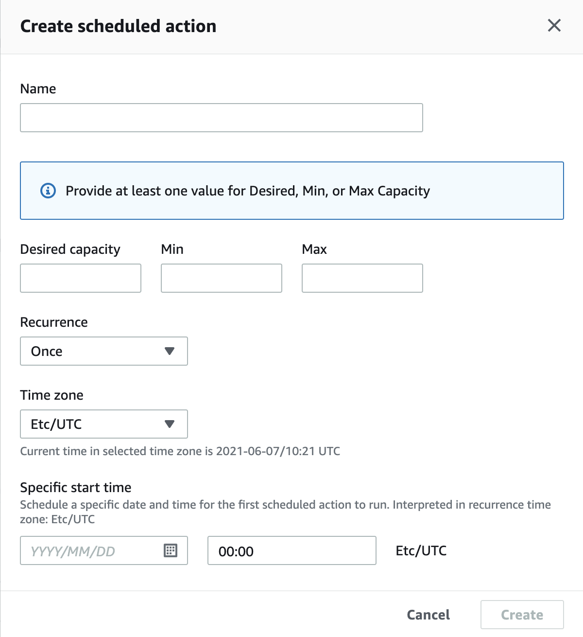The image size is (583, 637).
Task: Close the Create scheduled action dialog
Action: click(554, 25)
